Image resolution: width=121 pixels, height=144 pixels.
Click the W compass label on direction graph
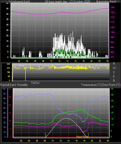[114, 68]
